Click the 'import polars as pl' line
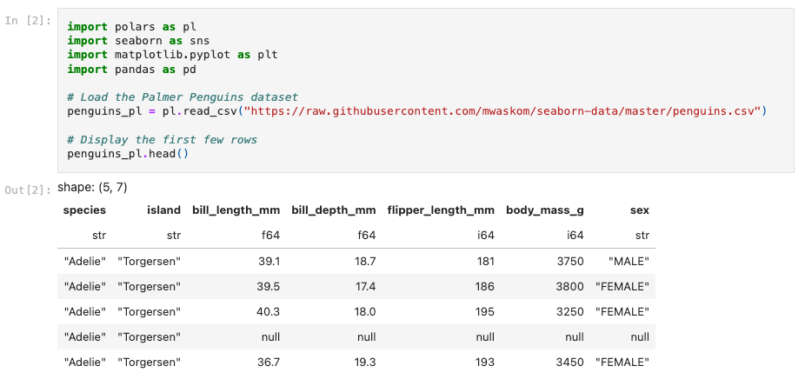The height and width of the screenshot is (386, 805). point(132,26)
